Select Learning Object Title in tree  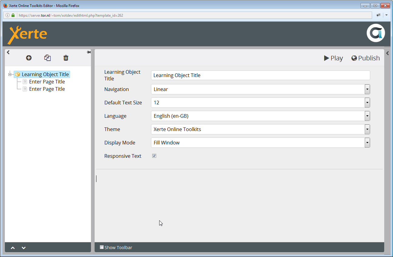tap(45, 74)
